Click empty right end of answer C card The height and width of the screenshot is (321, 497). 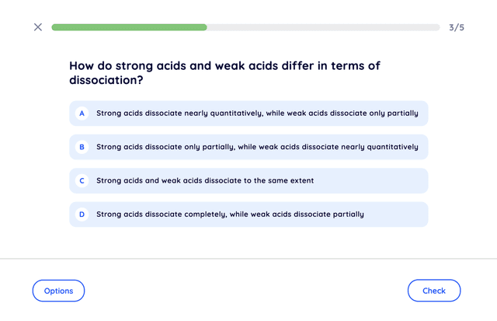[388, 181]
